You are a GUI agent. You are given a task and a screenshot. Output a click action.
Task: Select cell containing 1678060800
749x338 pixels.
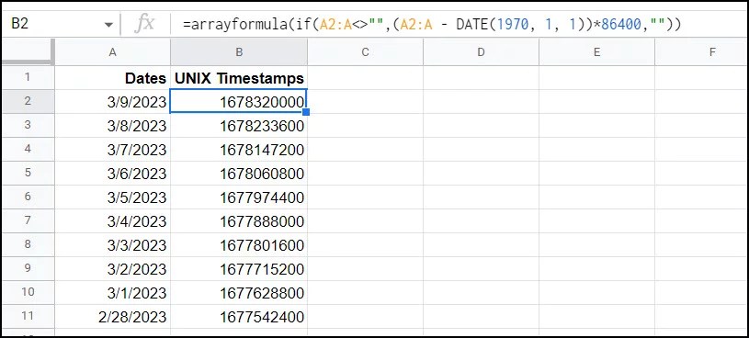[239, 173]
